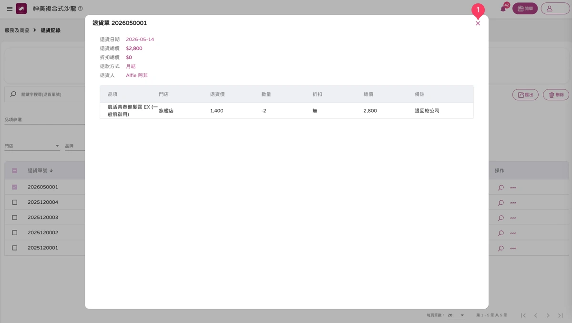Open the hamburger main menu

[x=10, y=9]
